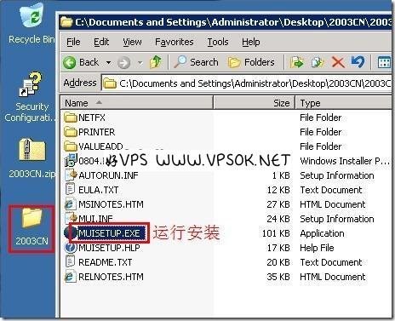This screenshot has height=321, width=395.
Task: Click the Windows Installer P... type cell
Action: pyautogui.click(x=345, y=161)
